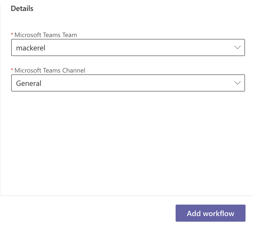Click the Microsoft Teams Channel label
253x231 pixels.
point(50,70)
